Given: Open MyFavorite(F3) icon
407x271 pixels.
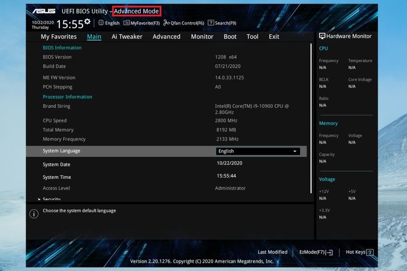Looking at the screenshot, I should pos(126,23).
